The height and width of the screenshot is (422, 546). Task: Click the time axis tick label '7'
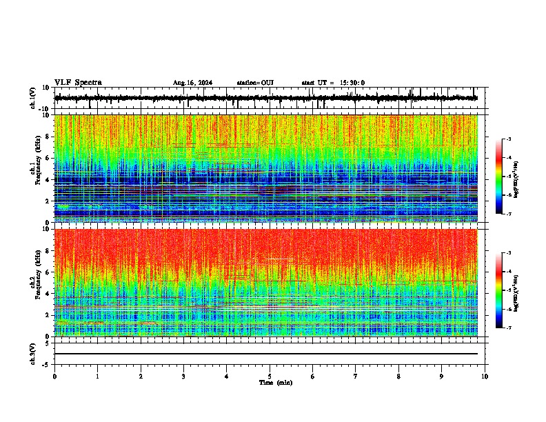point(356,376)
